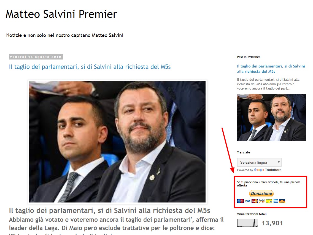
Task: Click the Traduttore link text
Action: 273,170
